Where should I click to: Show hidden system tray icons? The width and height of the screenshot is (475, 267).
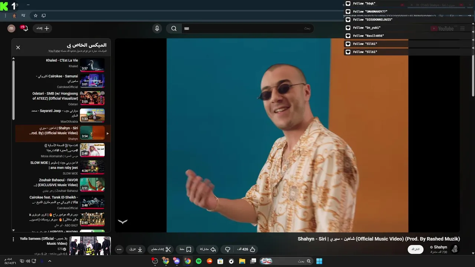[x=50, y=261]
